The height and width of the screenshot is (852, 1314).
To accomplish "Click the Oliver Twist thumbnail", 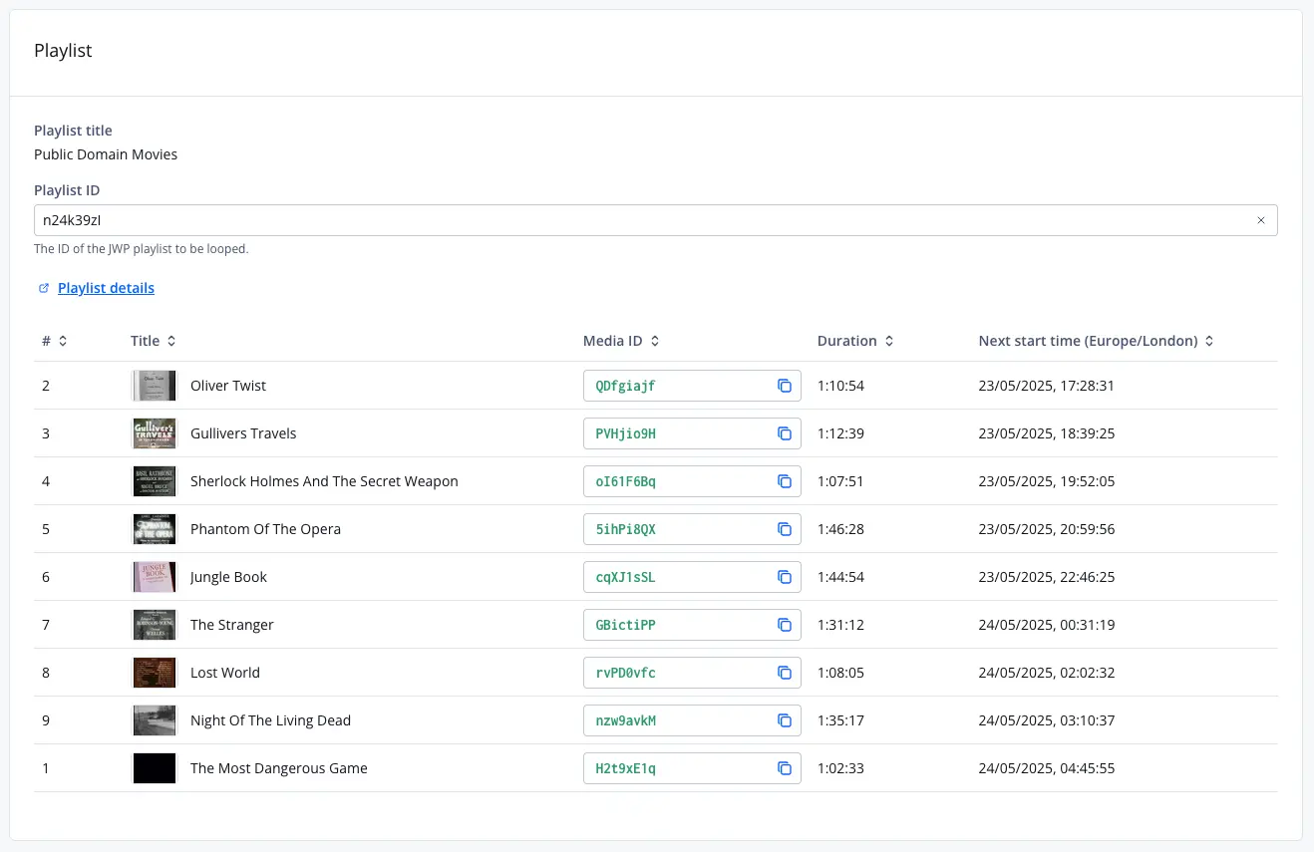I will 154,386.
